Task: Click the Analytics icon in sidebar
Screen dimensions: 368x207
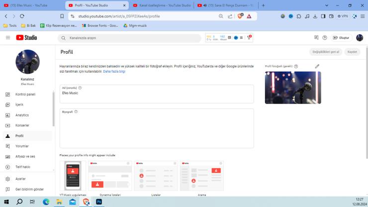Action: click(7, 115)
